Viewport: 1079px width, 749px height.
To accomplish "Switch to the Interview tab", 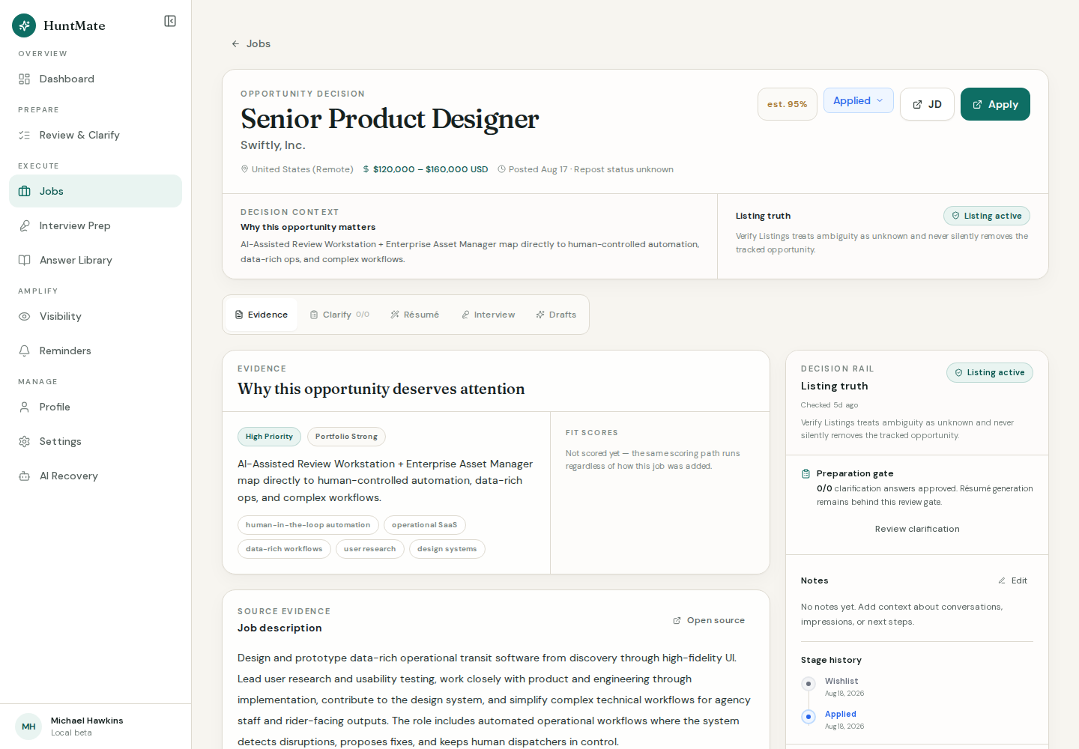I will click(x=488, y=315).
